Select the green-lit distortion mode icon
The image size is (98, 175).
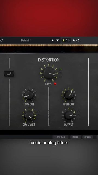60,69
